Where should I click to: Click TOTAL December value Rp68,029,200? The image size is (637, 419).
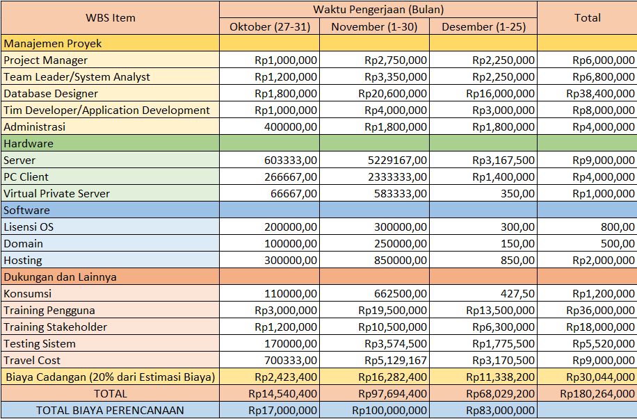[483, 393]
